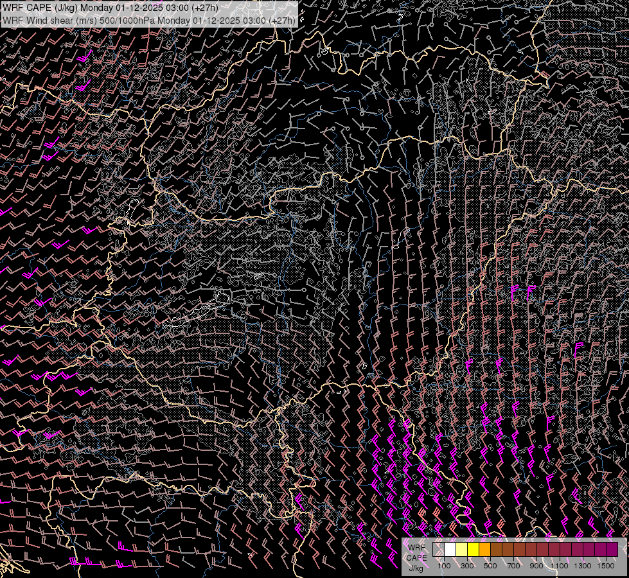This screenshot has width=629, height=578.
Task: Click the J/kg unit label in legend
Action: tap(416, 568)
